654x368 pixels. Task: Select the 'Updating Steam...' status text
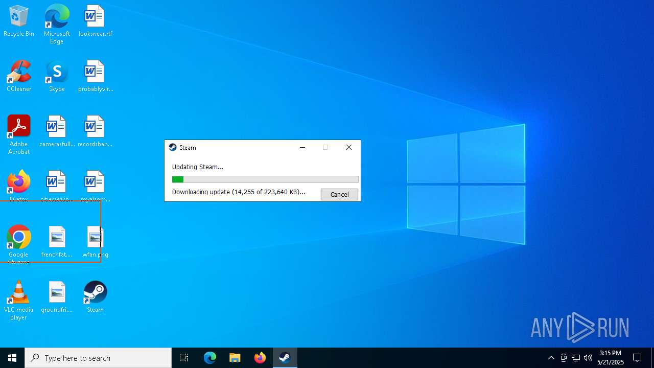(x=198, y=167)
